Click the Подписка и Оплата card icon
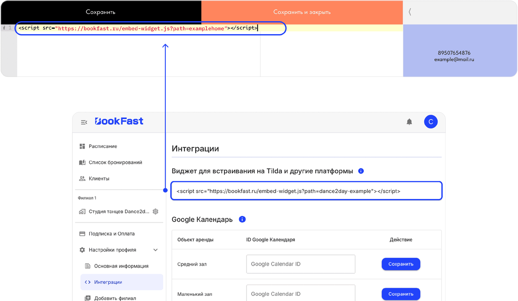This screenshot has height=301, width=518. pos(82,234)
